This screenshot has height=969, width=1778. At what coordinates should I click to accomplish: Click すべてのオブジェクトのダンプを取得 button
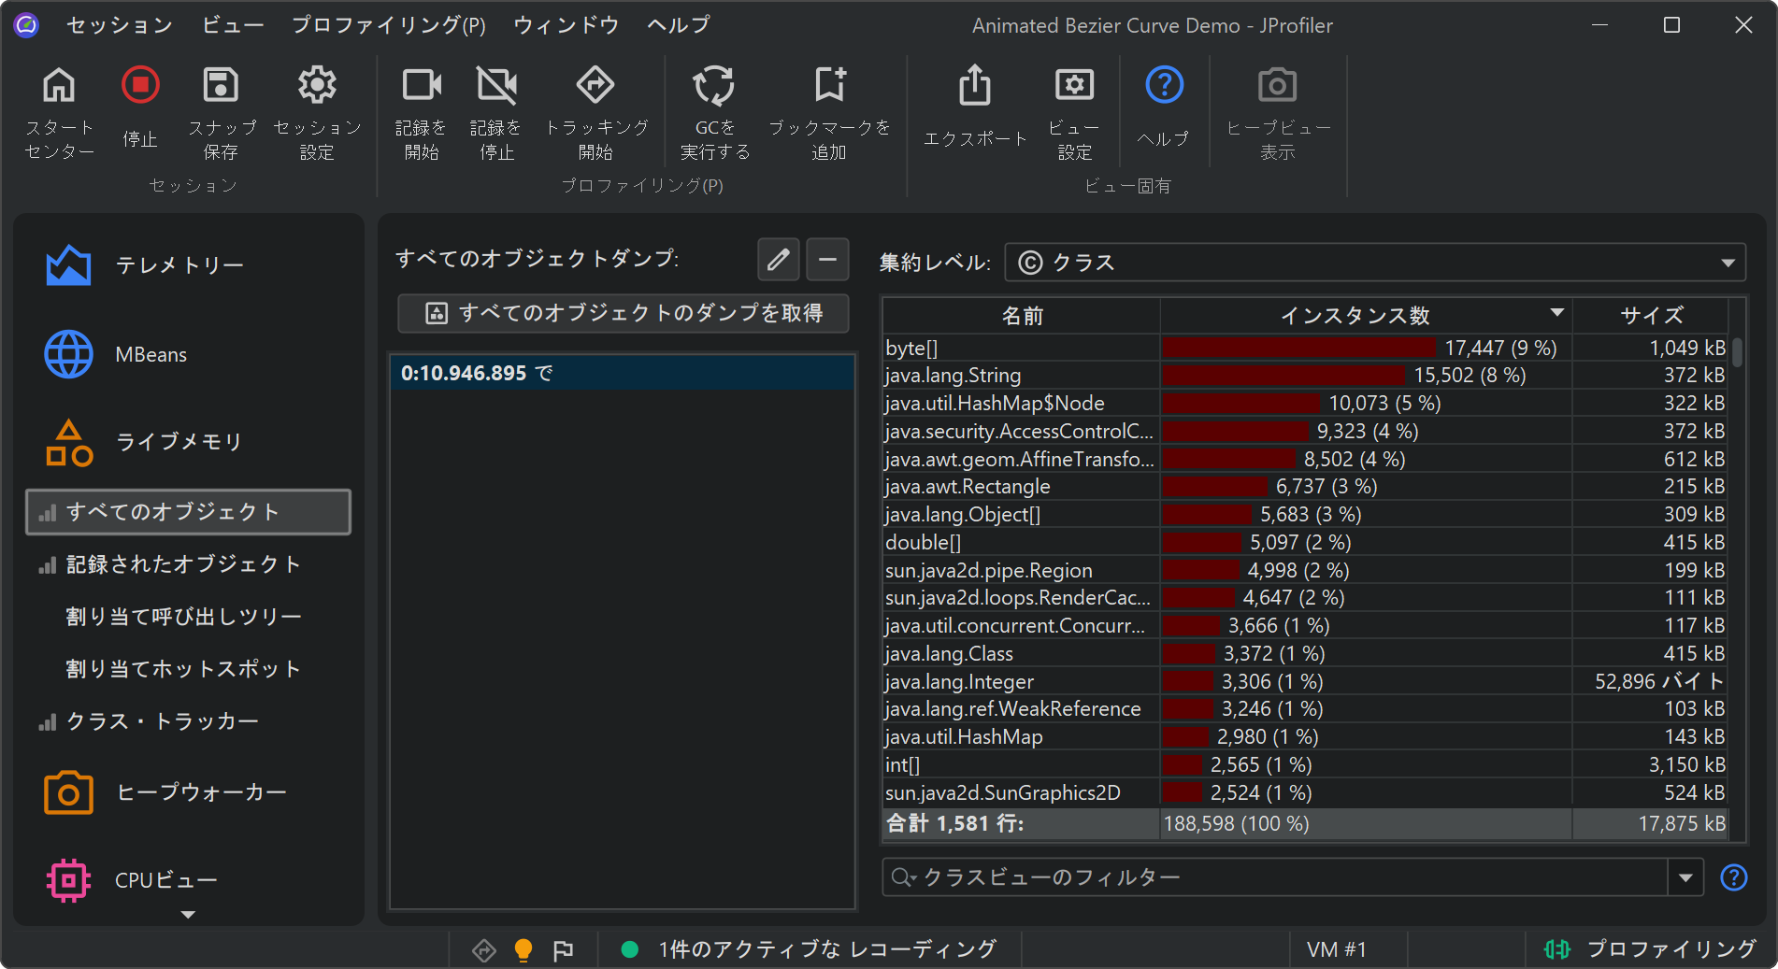(x=624, y=313)
